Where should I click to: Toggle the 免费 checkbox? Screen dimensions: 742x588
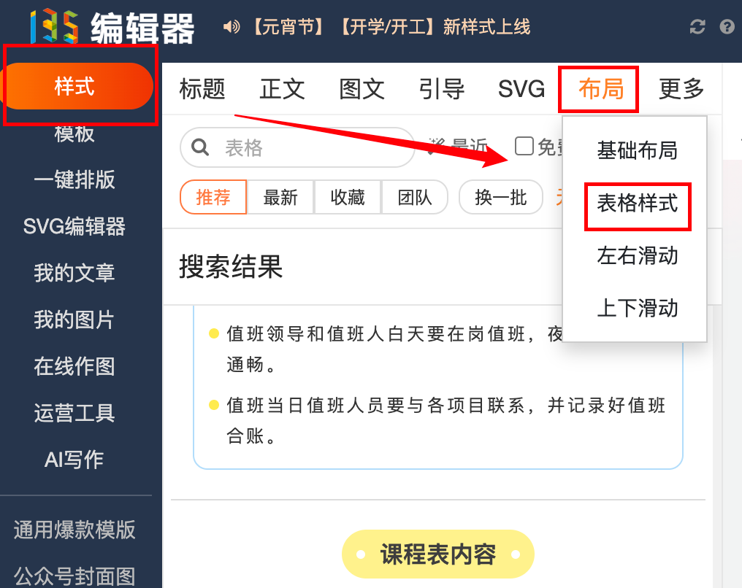(x=524, y=146)
